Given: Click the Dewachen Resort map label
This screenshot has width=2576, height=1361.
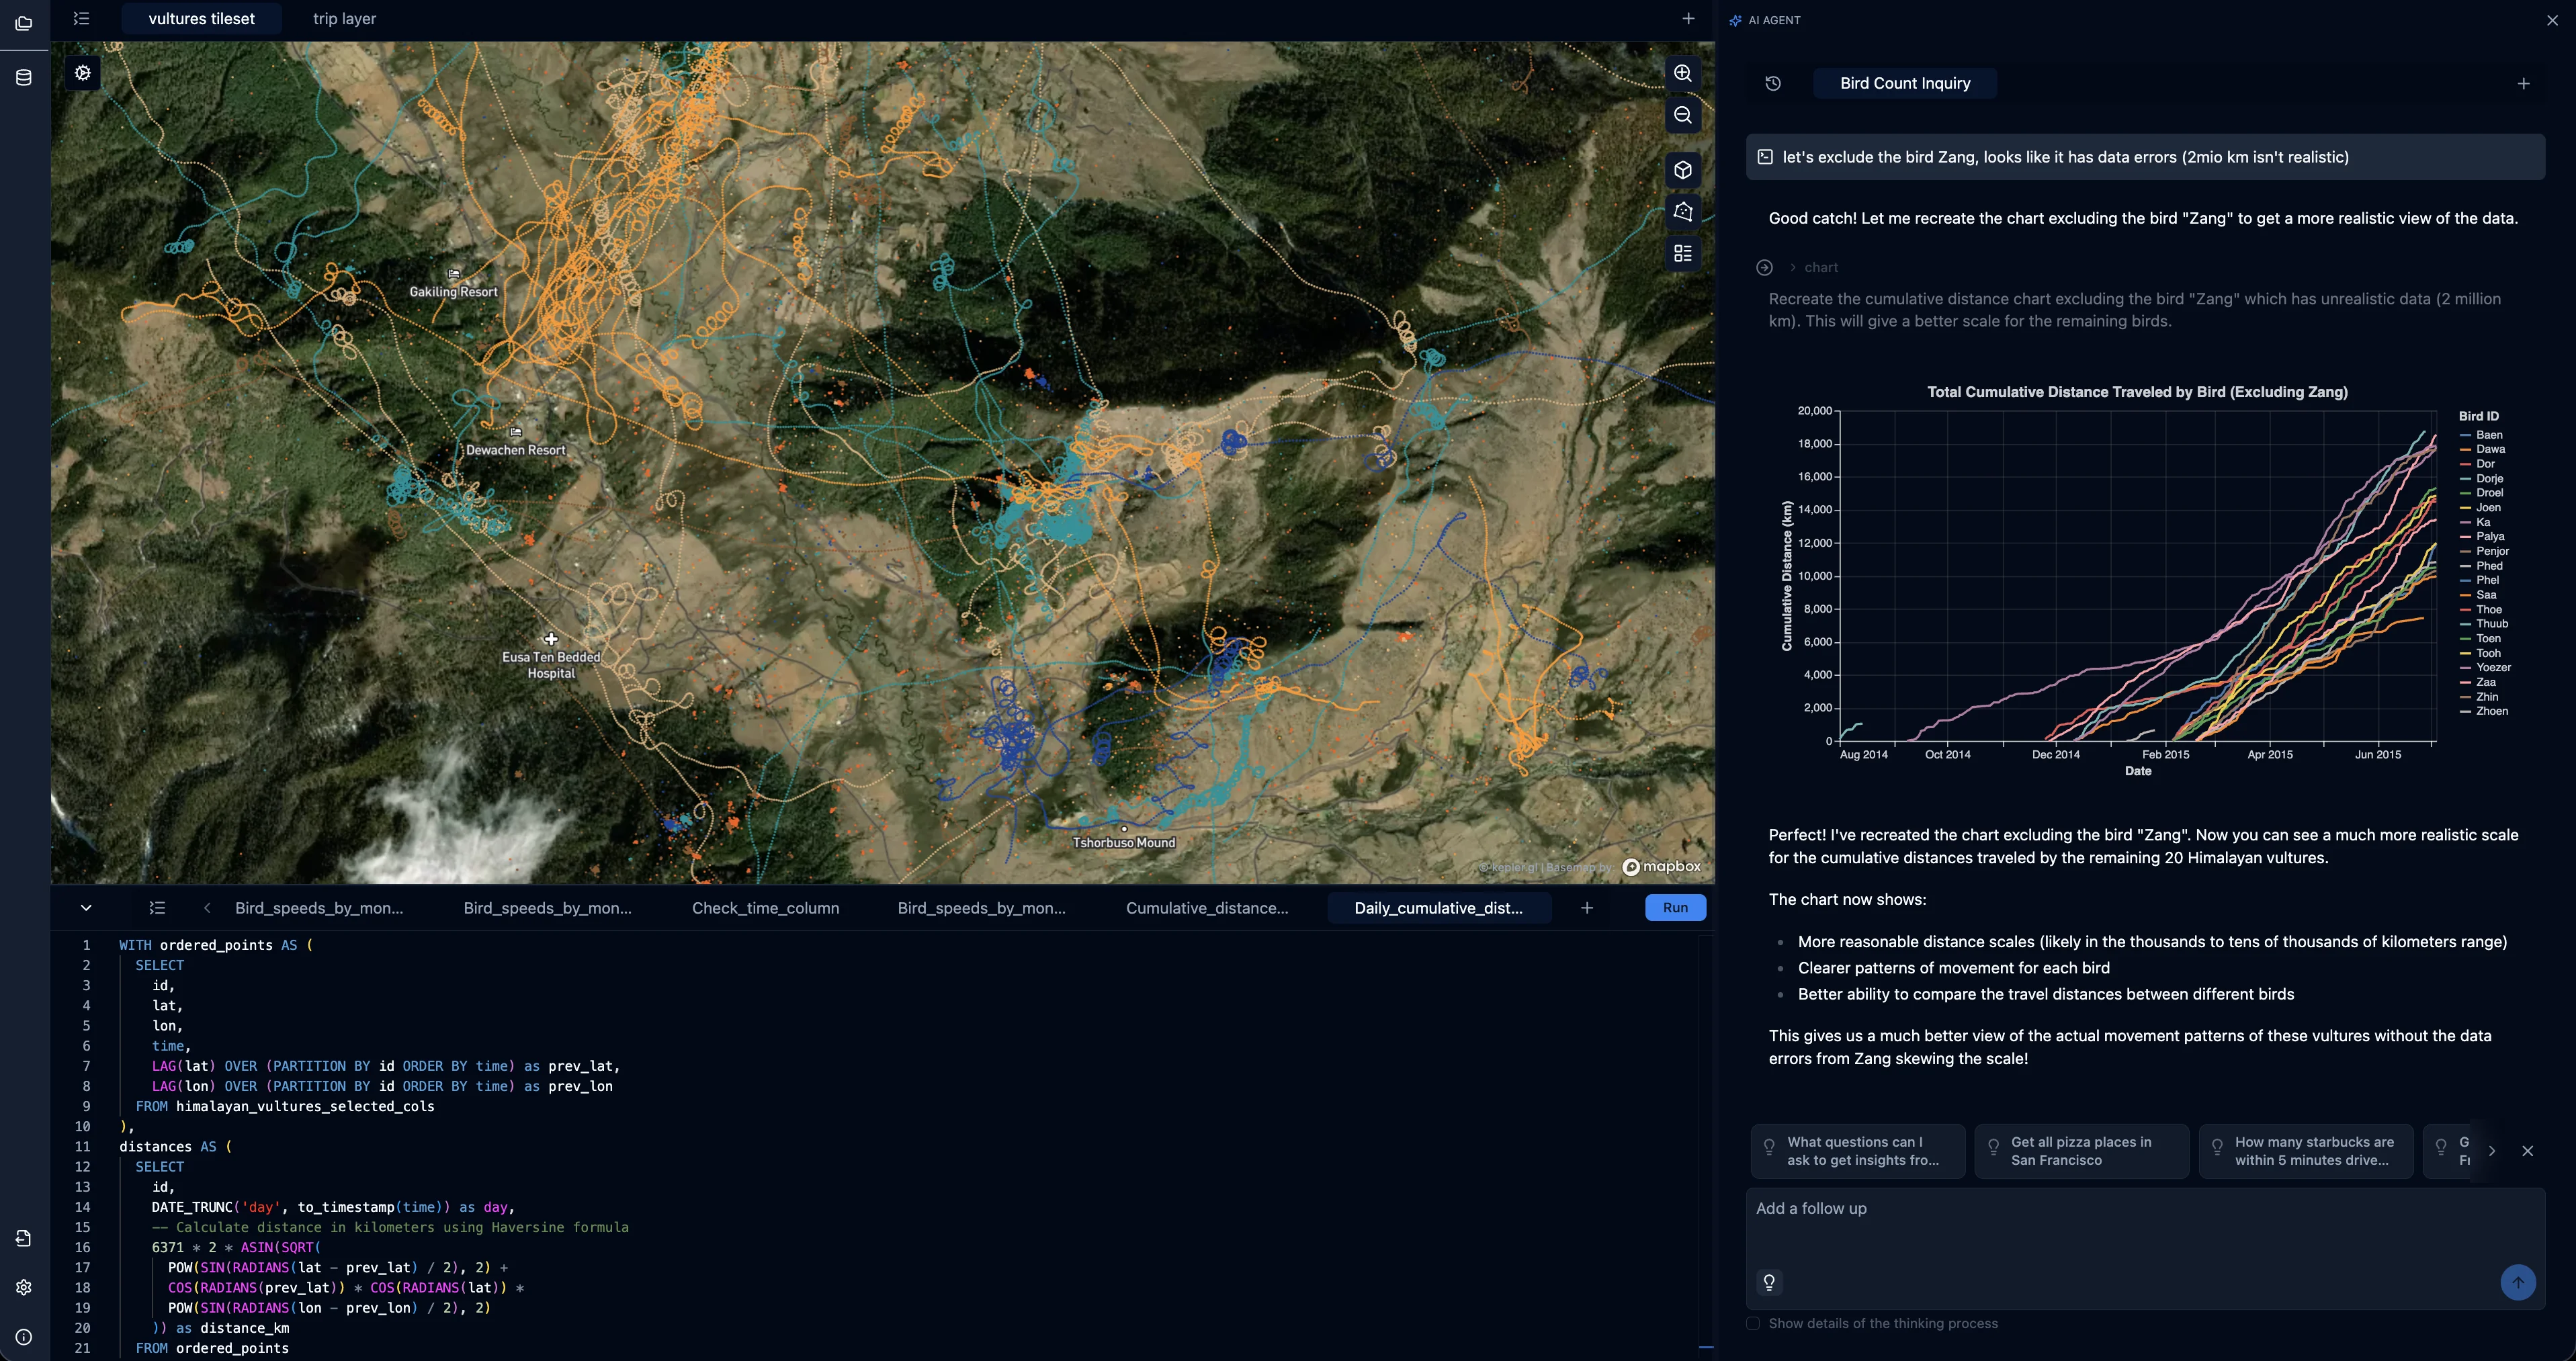Looking at the screenshot, I should pyautogui.click(x=516, y=450).
